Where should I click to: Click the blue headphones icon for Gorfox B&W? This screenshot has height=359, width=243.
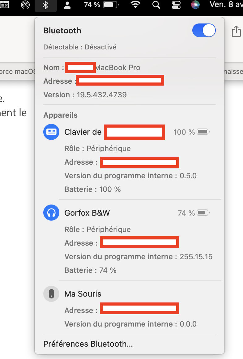[51, 213]
